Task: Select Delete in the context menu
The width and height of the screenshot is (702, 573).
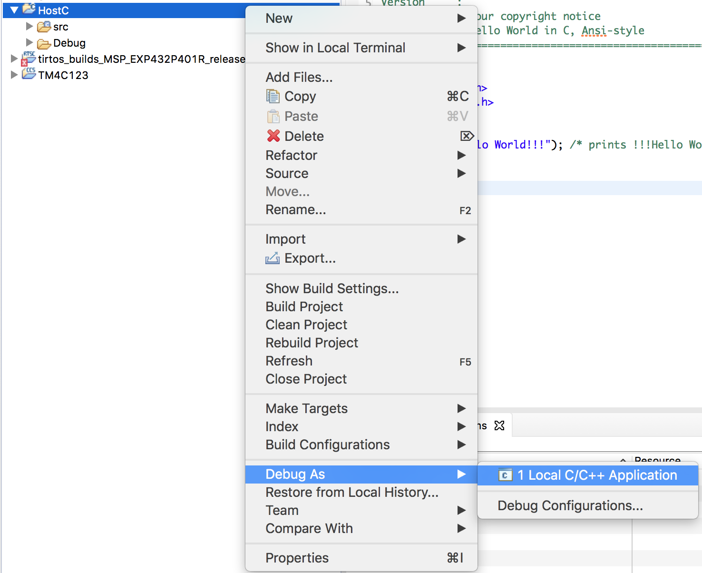Action: pyautogui.click(x=361, y=136)
